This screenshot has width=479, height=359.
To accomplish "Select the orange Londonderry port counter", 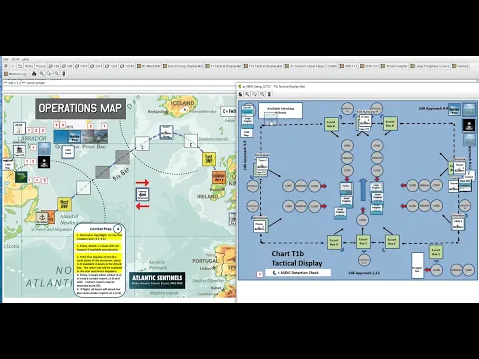I will pos(219,178).
